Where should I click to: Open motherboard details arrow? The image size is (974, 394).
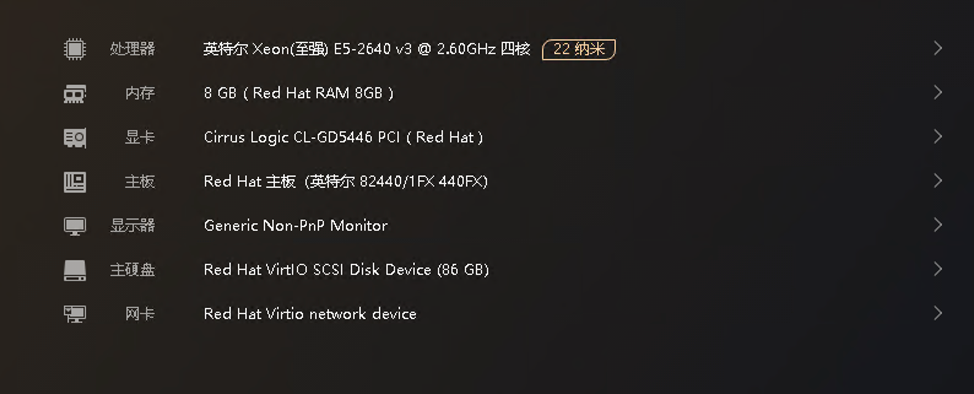(937, 181)
